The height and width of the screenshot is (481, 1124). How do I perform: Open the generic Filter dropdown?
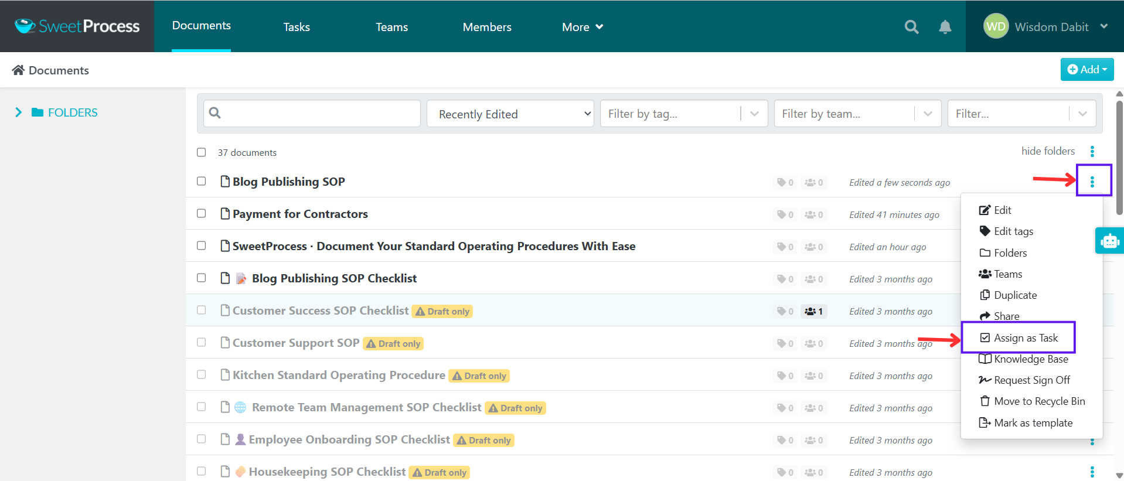tap(1022, 114)
